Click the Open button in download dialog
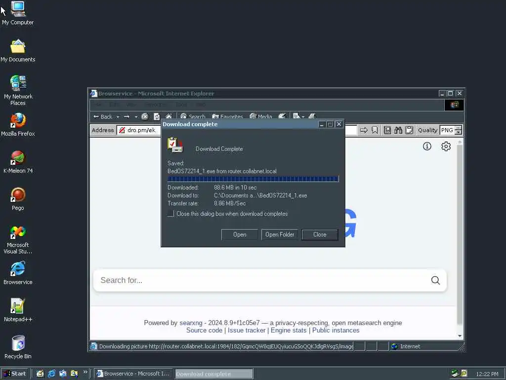The width and height of the screenshot is (506, 380). 240,235
